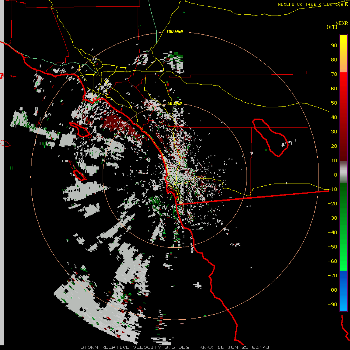Click the 30 value on the velocity scale
Image resolution: width=350 pixels, height=350 pixels.
pyautogui.click(x=334, y=132)
